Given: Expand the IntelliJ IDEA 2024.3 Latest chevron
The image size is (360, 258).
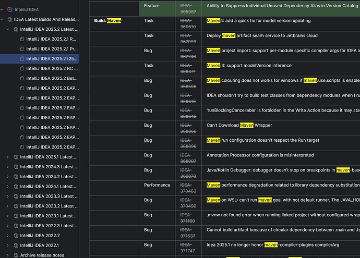Looking at the screenshot, I should click(x=8, y=167).
